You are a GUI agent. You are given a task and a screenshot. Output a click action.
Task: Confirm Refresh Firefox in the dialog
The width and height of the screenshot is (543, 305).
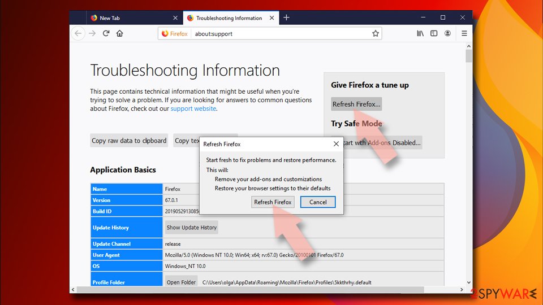(273, 202)
